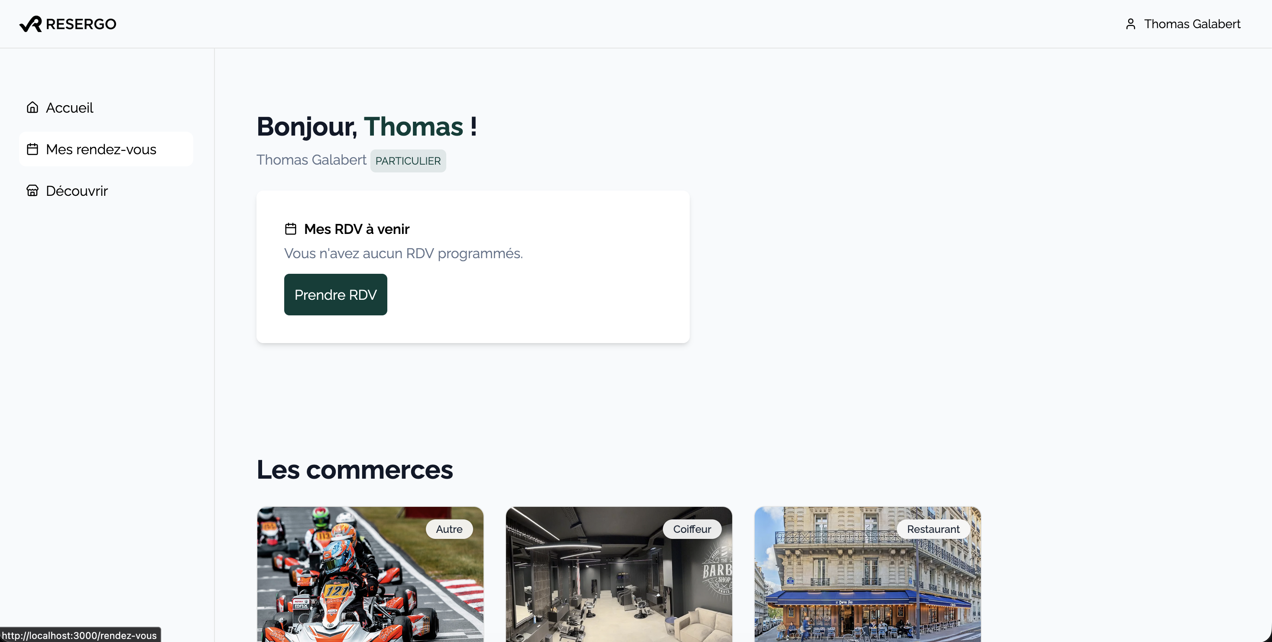Screen dimensions: 1272x642
Task: Click the RESERGO brand name link
Action: tap(81, 24)
